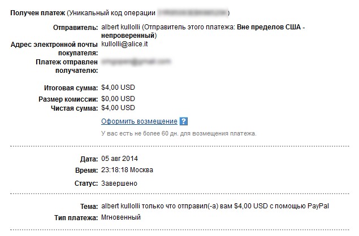This screenshot has height=236, width=359.
Task: Click the "Статус:" field label
Action: click(x=85, y=183)
